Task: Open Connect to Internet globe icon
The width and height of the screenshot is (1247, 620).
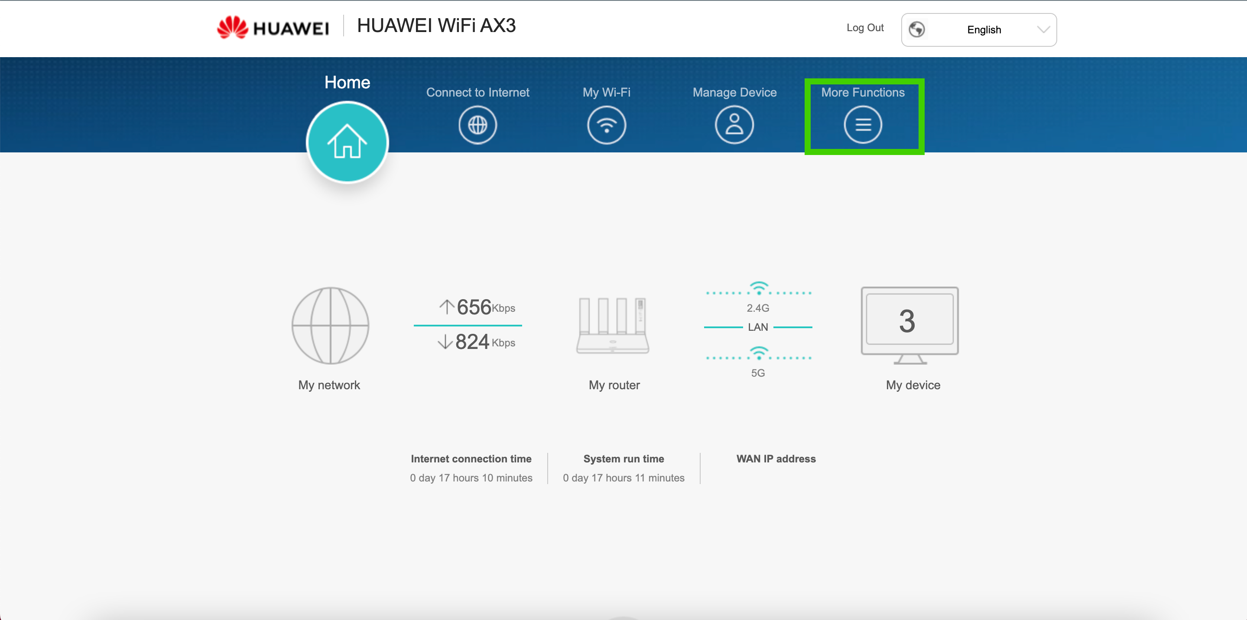Action: [x=477, y=125]
